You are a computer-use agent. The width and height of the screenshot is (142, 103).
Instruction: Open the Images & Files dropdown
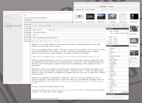point(81,10)
